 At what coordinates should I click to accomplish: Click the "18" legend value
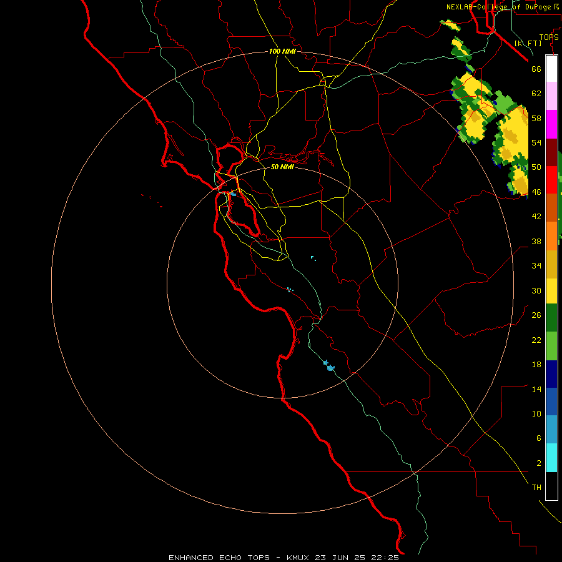click(536, 365)
